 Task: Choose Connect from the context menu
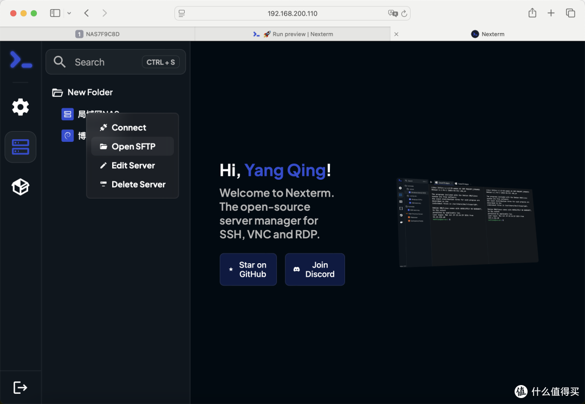coord(129,128)
